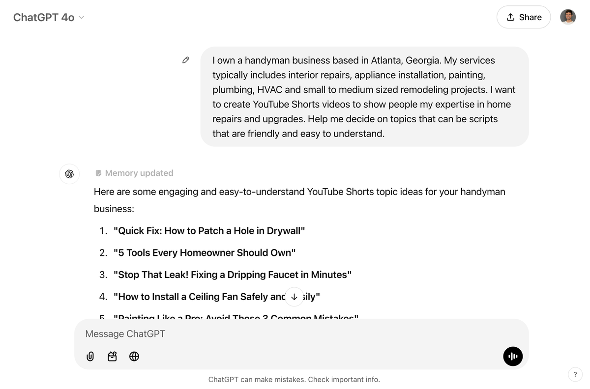This screenshot has height=389, width=590.
Task: Open the ChatGPT 4o model selector dropdown
Action: pos(48,17)
